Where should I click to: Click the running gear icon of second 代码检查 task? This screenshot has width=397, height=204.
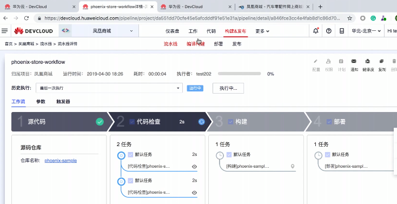[x=121, y=181]
